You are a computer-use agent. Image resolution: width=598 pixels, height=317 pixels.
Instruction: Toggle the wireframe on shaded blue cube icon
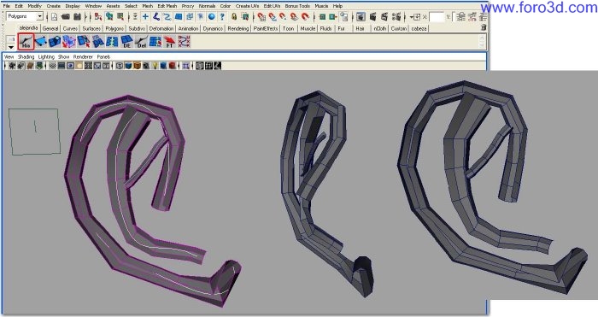click(x=128, y=66)
